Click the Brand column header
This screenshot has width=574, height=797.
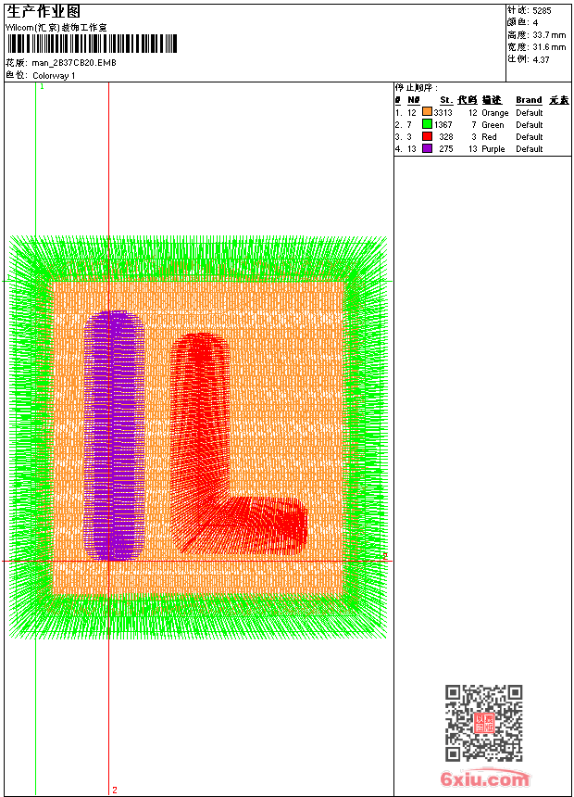point(529,100)
